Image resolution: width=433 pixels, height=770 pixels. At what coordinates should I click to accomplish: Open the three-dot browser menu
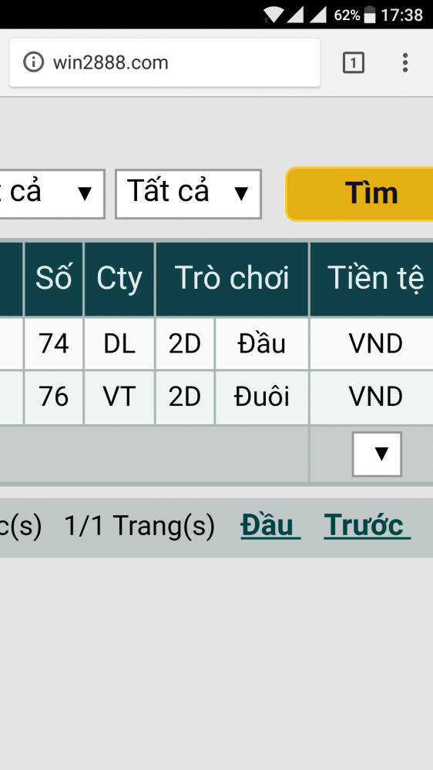pos(405,62)
